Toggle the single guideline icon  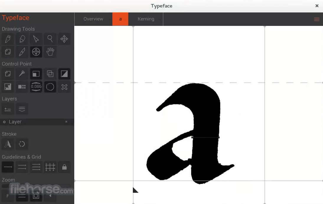(x=8, y=167)
